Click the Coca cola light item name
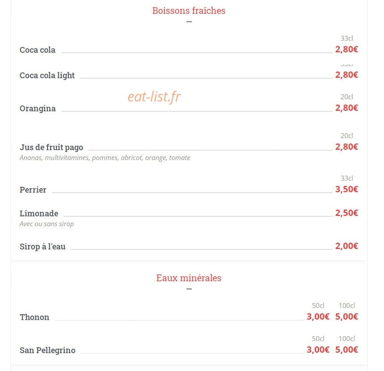The image size is (384, 371). click(47, 76)
